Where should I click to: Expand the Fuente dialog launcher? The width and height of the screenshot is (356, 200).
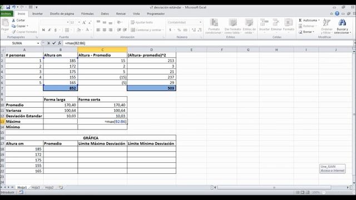point(92,37)
